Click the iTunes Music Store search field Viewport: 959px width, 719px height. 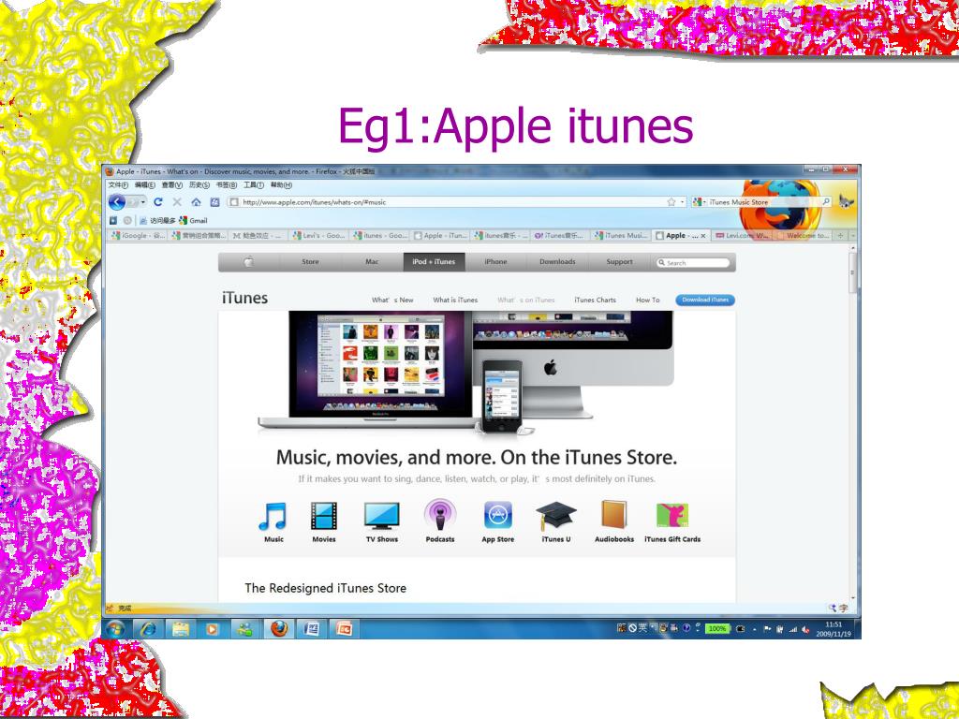pos(763,202)
